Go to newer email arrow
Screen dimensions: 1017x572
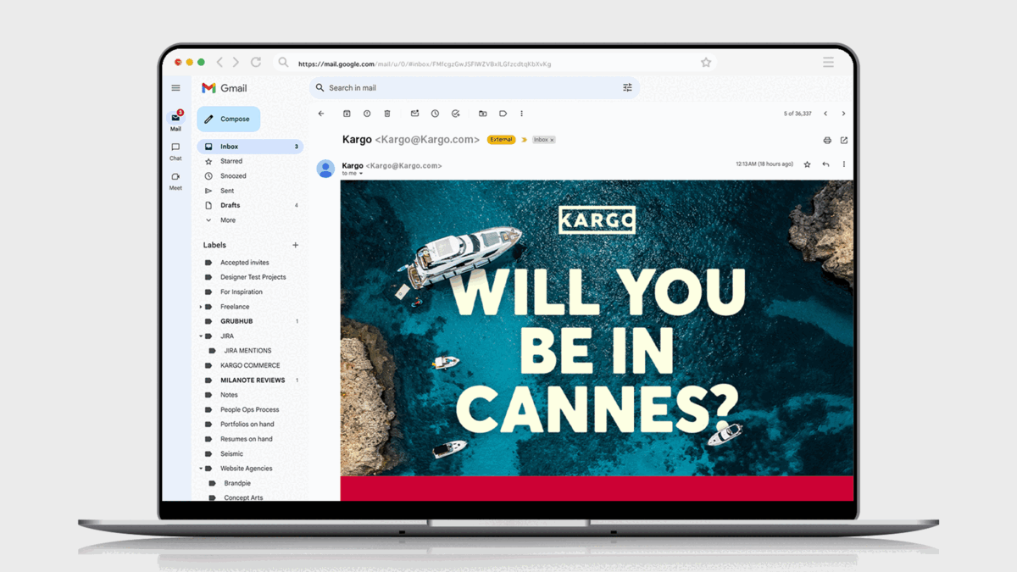point(825,114)
